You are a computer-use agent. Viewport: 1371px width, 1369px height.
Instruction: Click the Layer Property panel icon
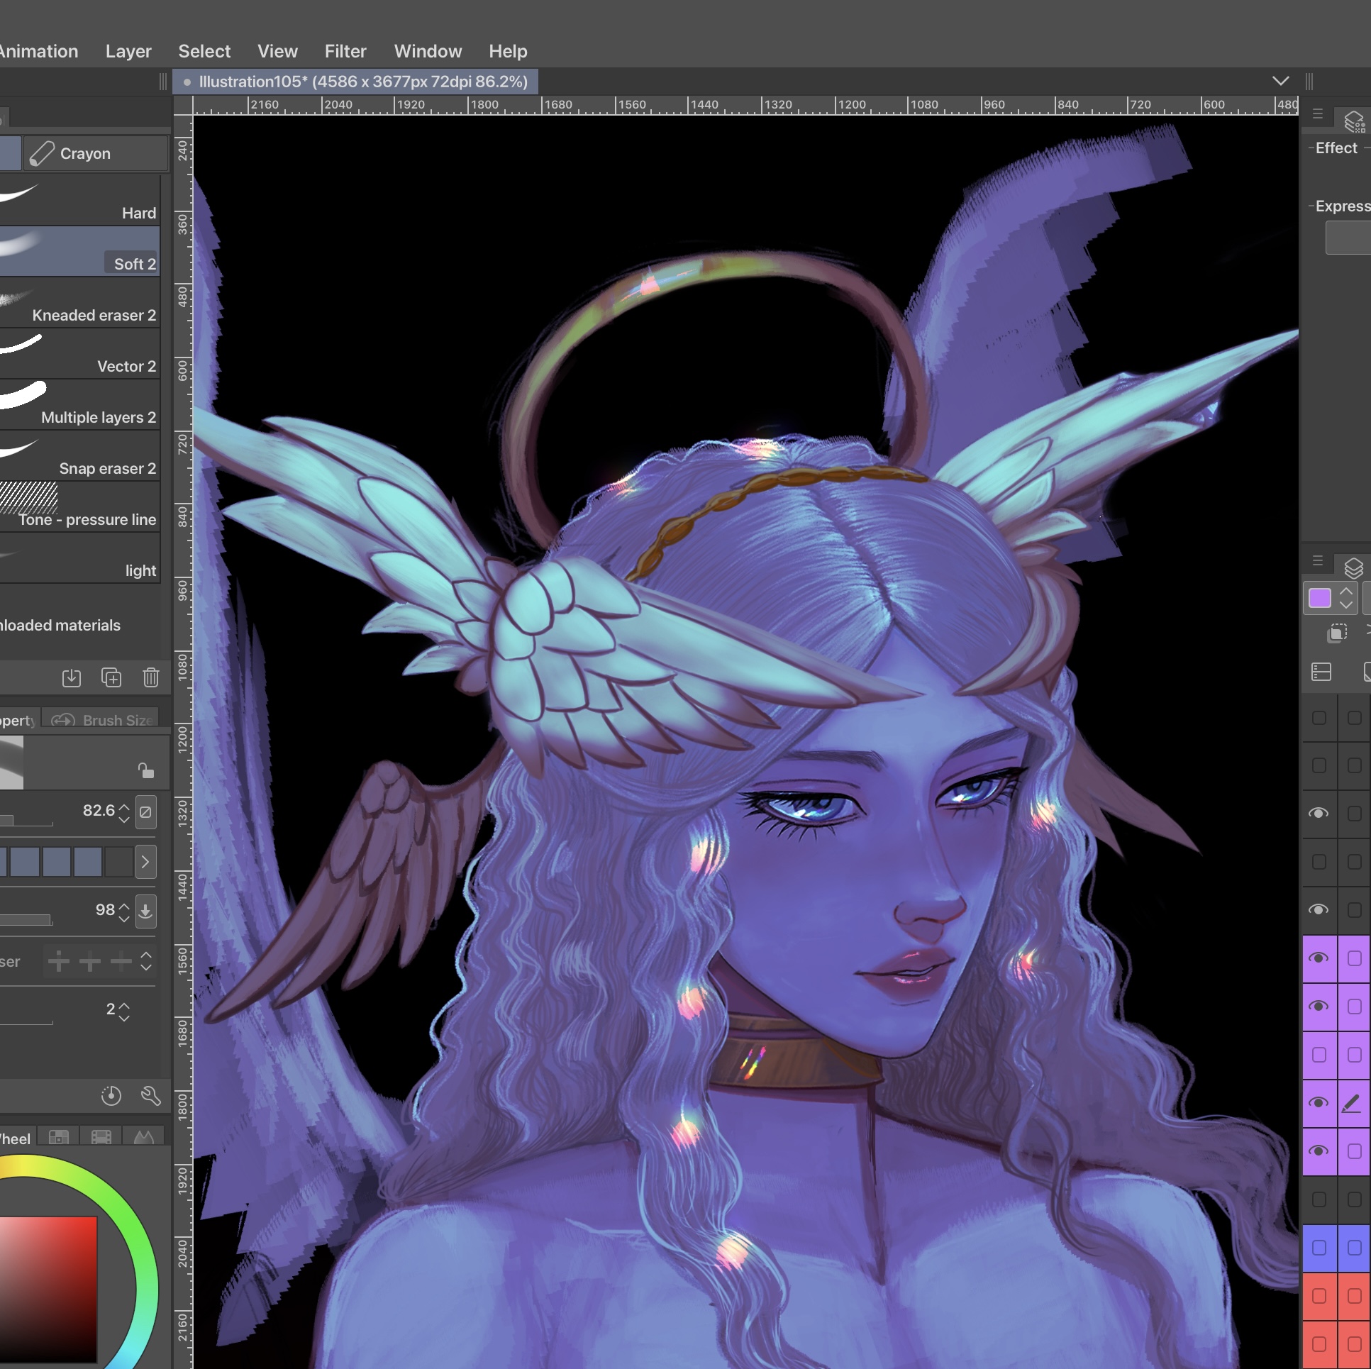(x=1354, y=121)
